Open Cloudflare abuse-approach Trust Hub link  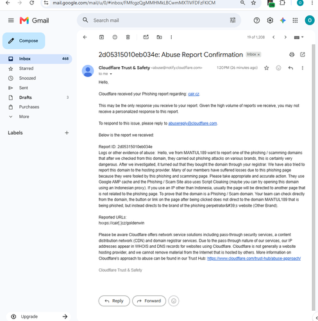[254, 259]
